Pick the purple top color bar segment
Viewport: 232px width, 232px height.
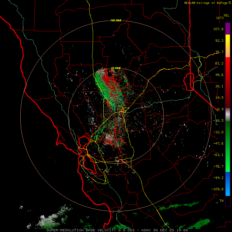[228, 29]
